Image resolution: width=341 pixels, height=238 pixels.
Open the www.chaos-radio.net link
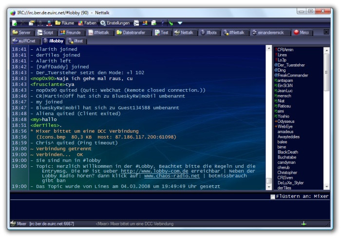coord(172,176)
